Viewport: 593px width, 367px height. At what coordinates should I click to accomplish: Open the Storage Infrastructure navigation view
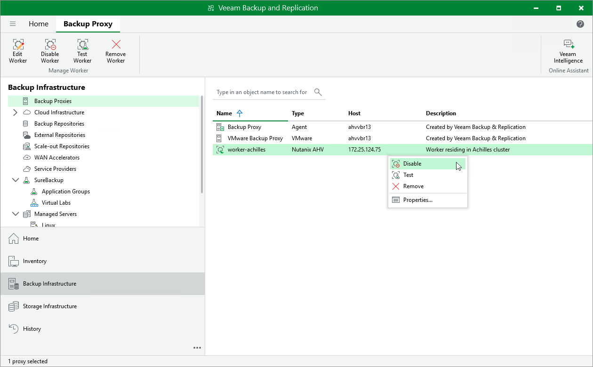[x=102, y=306]
